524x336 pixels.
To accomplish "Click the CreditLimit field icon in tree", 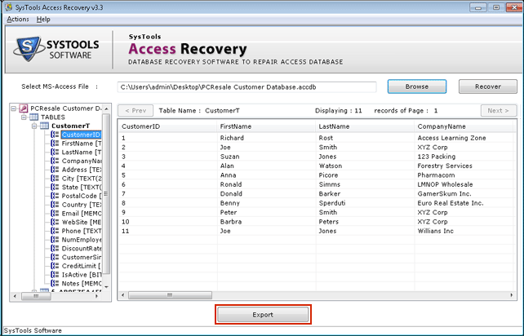I will pos(55,266).
